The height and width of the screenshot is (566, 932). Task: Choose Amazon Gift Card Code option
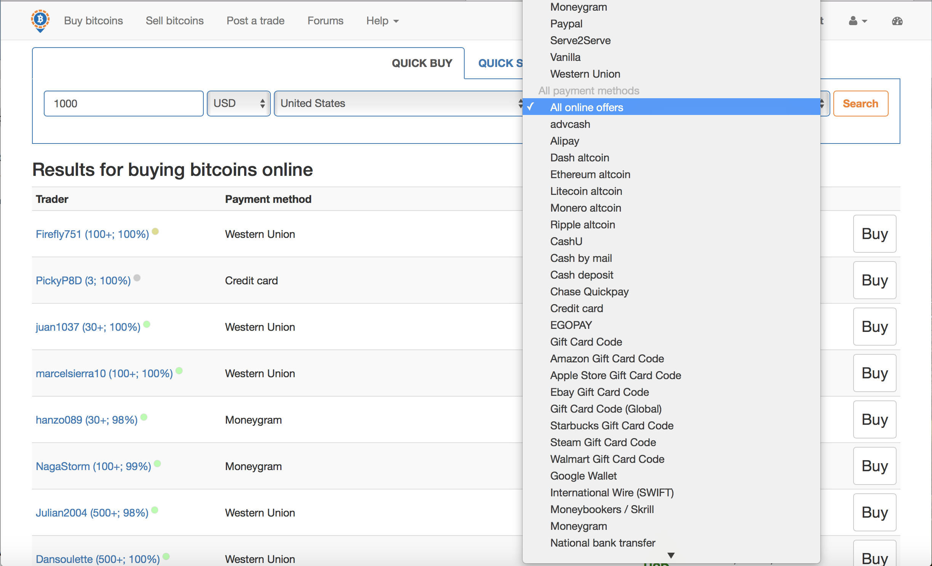607,359
